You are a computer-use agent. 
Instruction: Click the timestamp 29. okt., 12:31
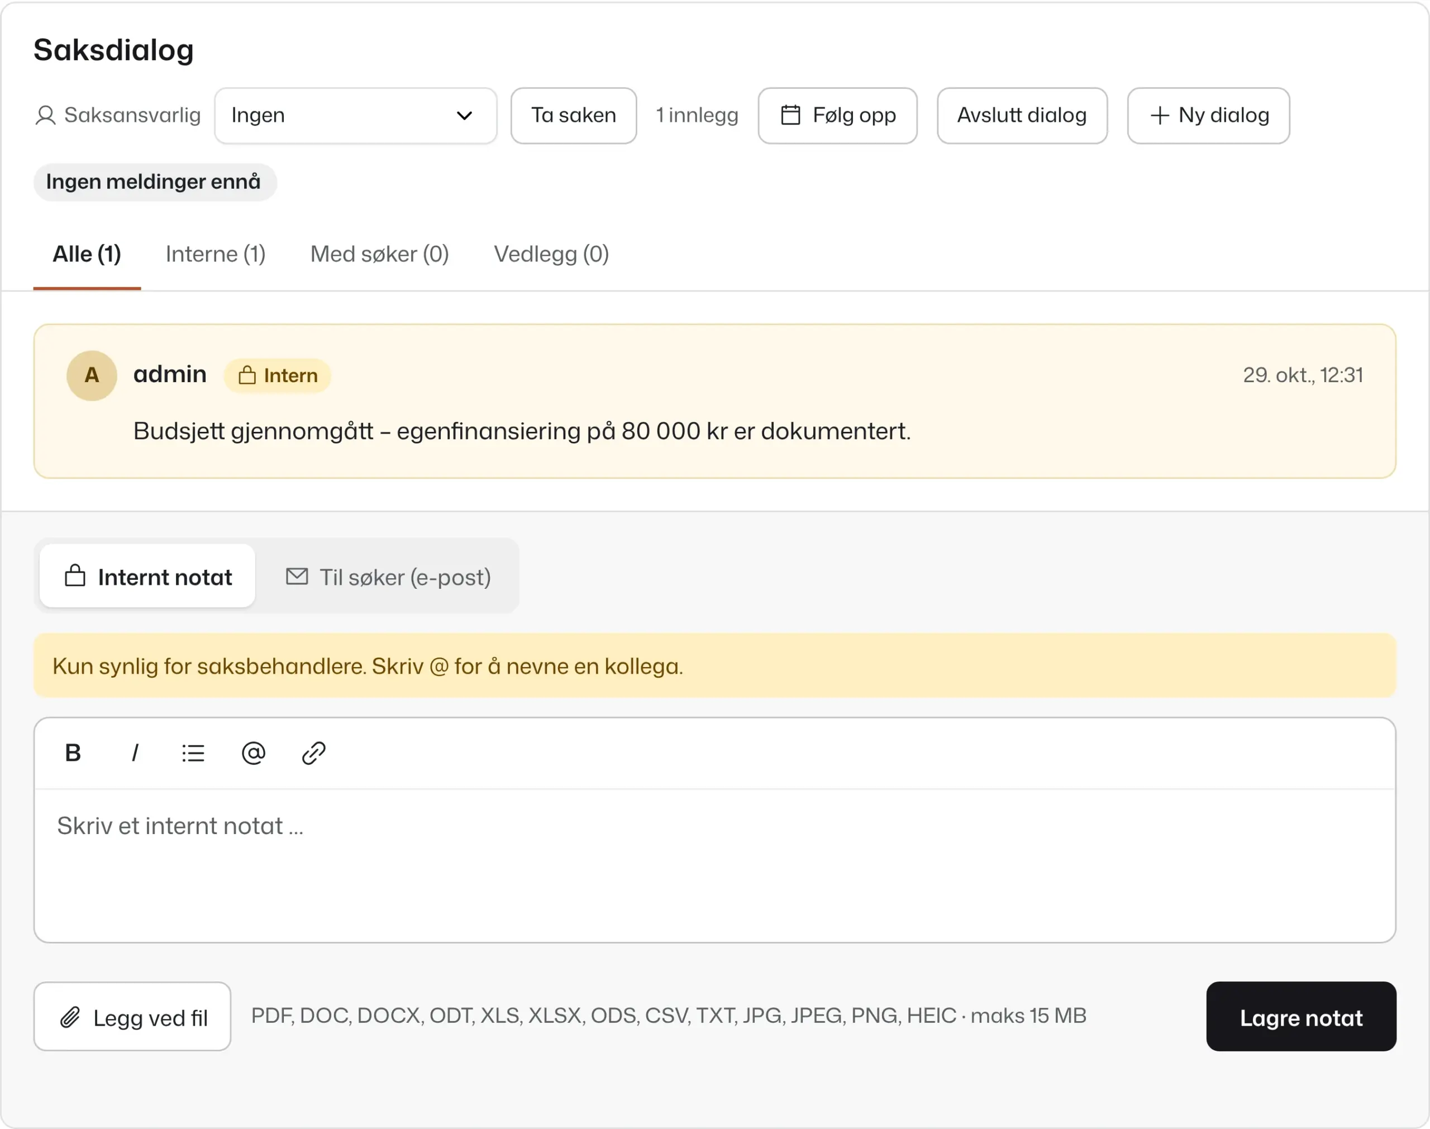point(1303,375)
